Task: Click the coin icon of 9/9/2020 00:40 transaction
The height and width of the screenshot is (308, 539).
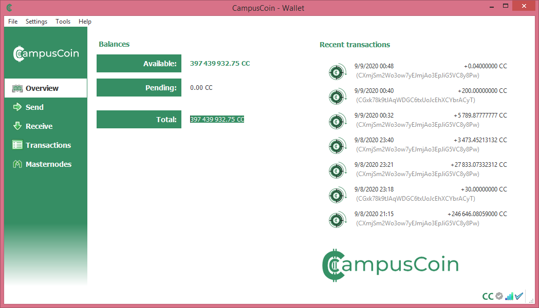Action: (x=337, y=97)
